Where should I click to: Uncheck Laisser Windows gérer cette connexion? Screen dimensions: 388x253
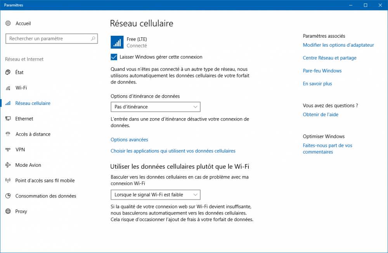(114, 57)
